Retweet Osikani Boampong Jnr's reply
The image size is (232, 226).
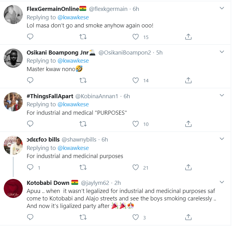[x=83, y=80]
